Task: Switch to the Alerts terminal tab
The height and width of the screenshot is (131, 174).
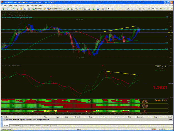Action: (32, 126)
